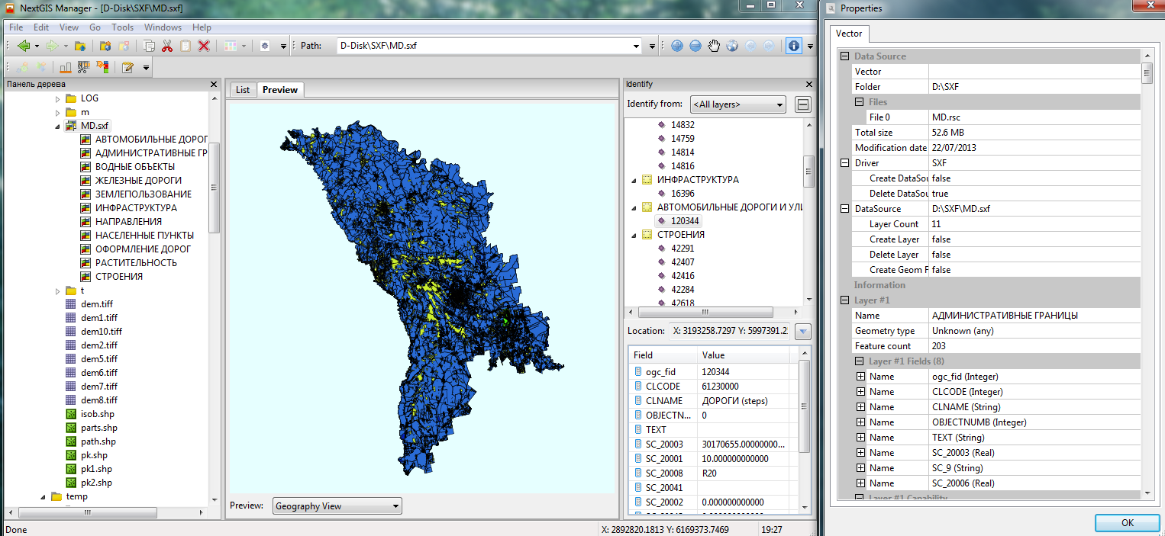
Task: Toggle the Identify info tool
Action: 794,46
